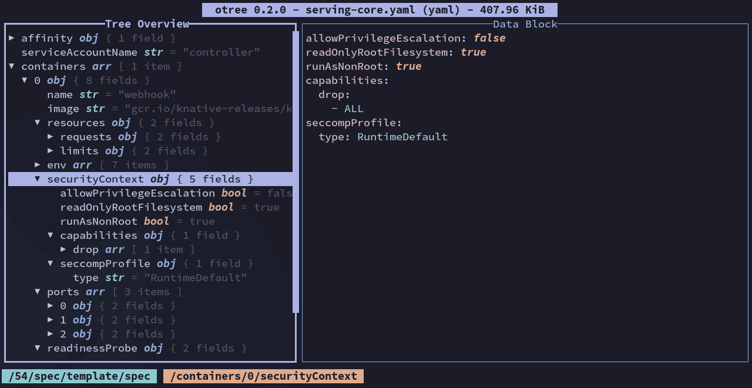Collapse the readinessProbe object arrow
Viewport: 752px width, 388px height.
coord(38,348)
